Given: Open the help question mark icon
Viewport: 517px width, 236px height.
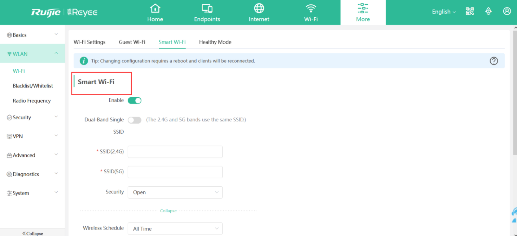Looking at the screenshot, I should (494, 61).
